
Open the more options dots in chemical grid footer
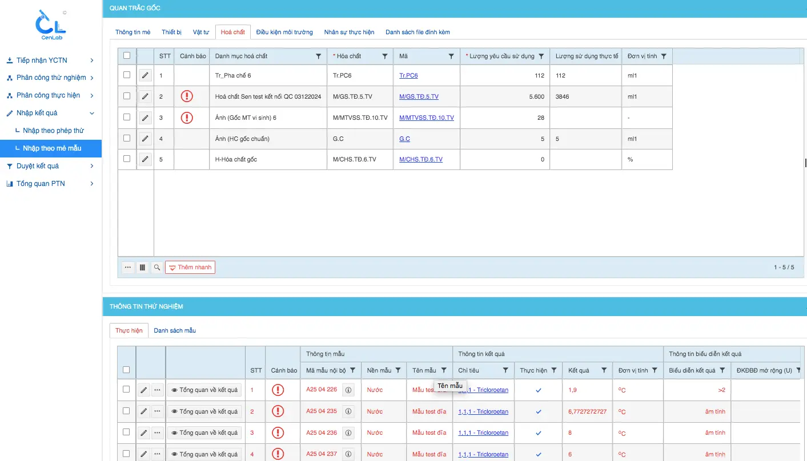pyautogui.click(x=128, y=267)
